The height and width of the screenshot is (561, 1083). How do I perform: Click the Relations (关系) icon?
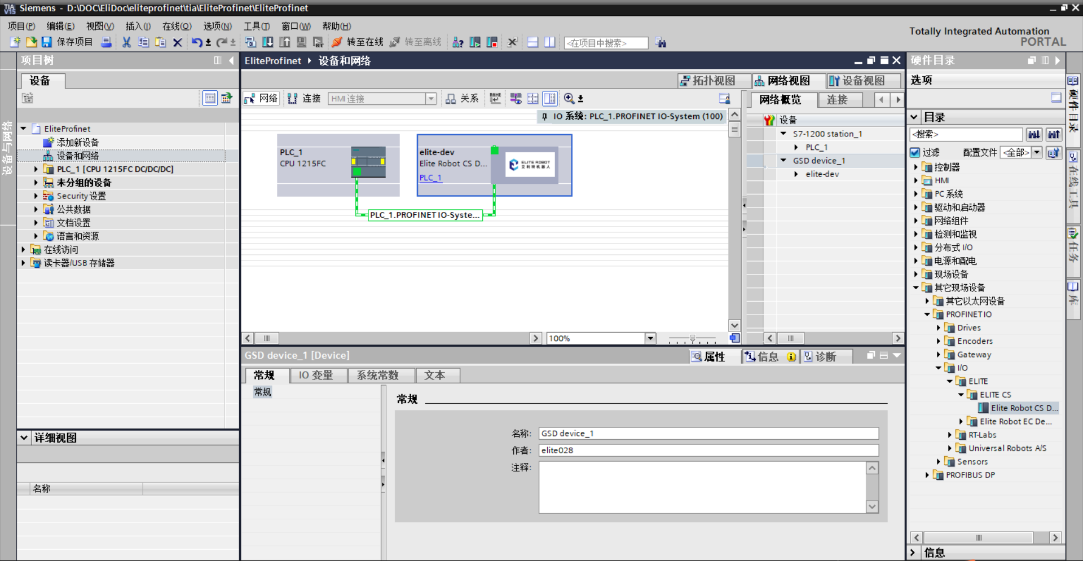click(451, 99)
